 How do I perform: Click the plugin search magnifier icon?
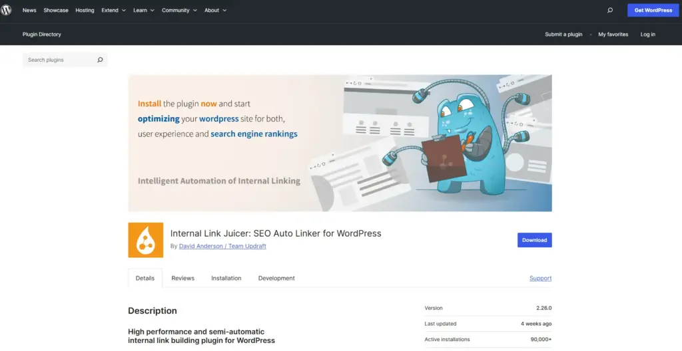pos(100,60)
